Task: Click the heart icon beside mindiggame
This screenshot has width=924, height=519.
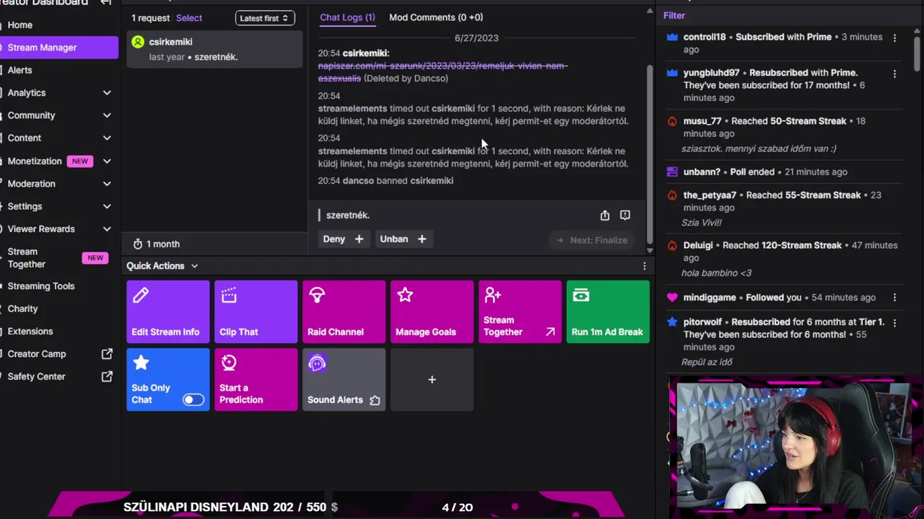Action: 672,297
